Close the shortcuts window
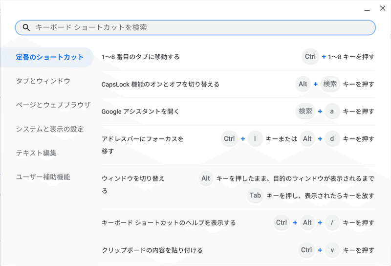 [x=383, y=8]
